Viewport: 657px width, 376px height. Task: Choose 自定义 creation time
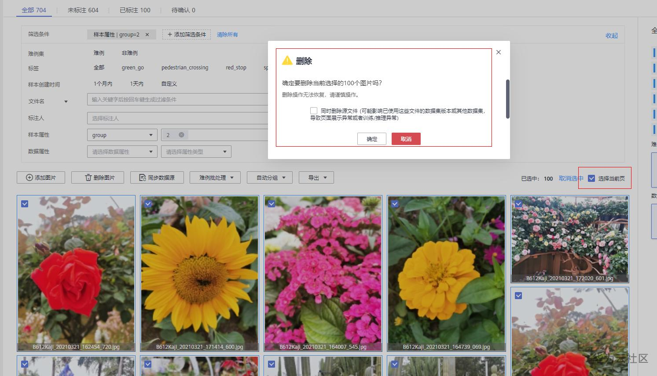click(169, 83)
